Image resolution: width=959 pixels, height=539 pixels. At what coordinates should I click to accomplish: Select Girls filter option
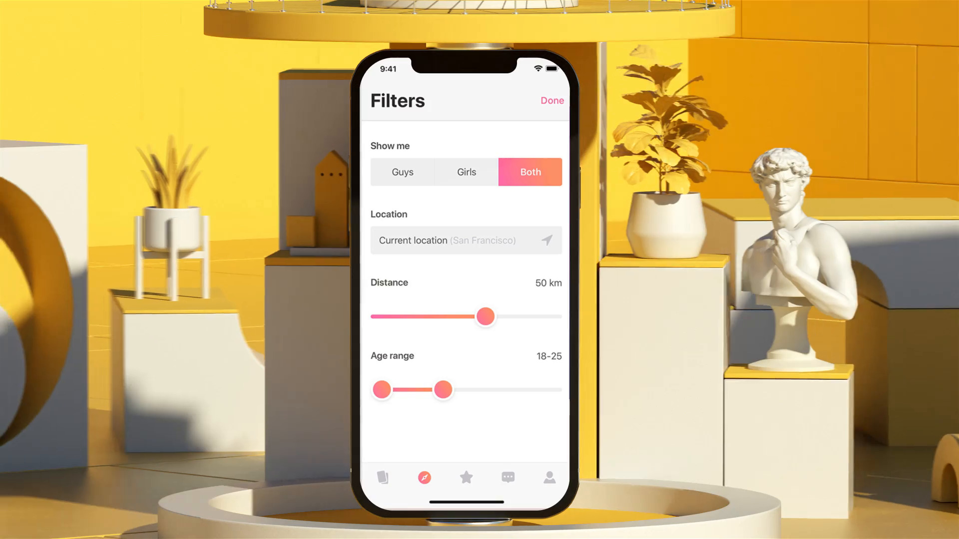pos(467,172)
